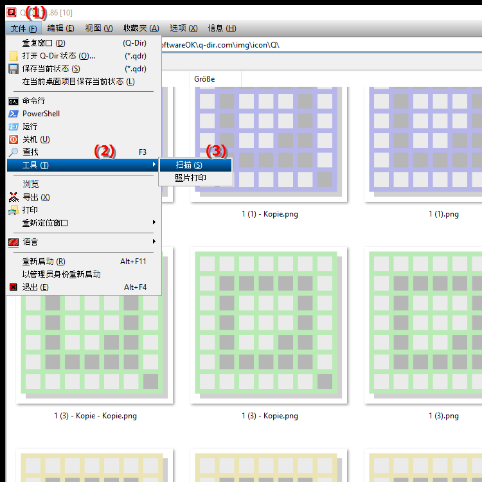
Task: Click the run icon beside 运行
Action: tap(13, 127)
